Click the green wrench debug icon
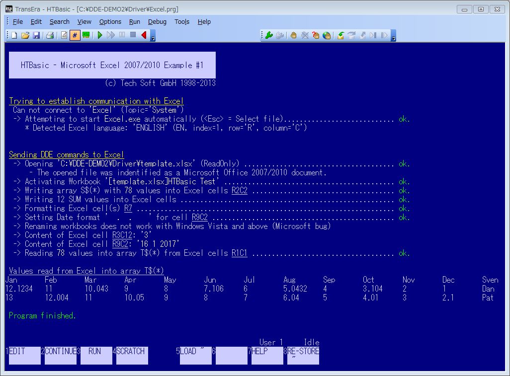 [x=269, y=35]
